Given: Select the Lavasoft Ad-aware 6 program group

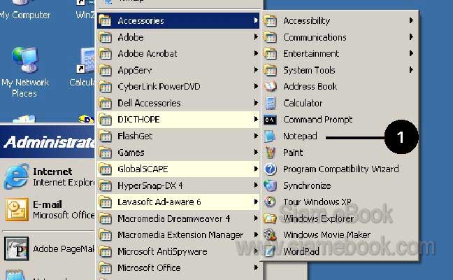Looking at the screenshot, I should [178, 202].
